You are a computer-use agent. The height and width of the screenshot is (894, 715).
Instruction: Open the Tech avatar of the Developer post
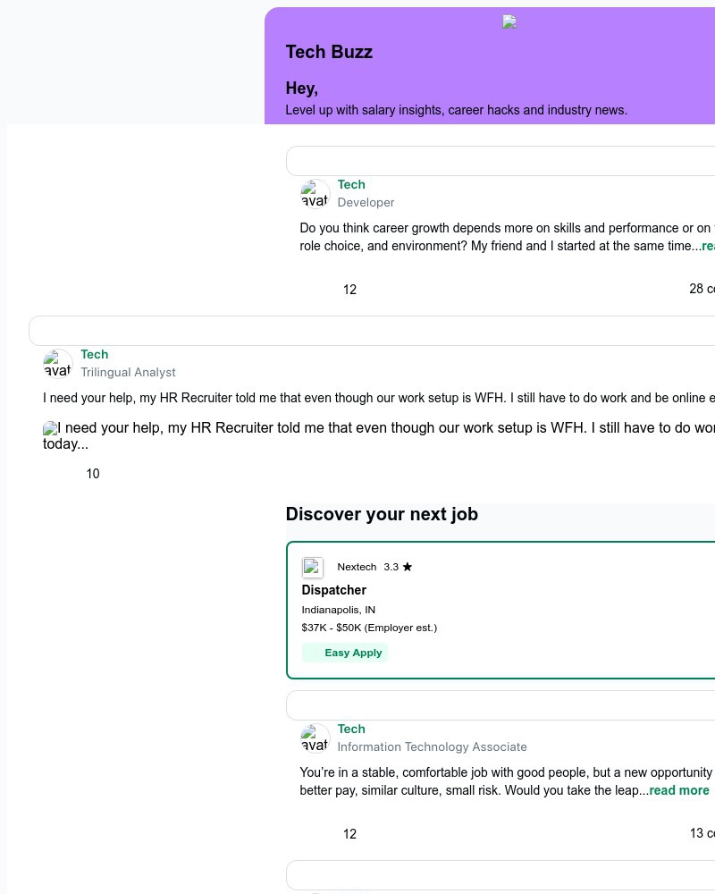315,193
